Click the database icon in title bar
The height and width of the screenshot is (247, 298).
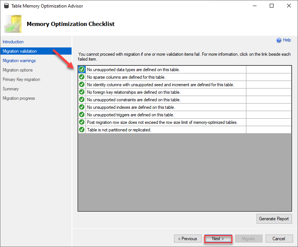coord(6,6)
